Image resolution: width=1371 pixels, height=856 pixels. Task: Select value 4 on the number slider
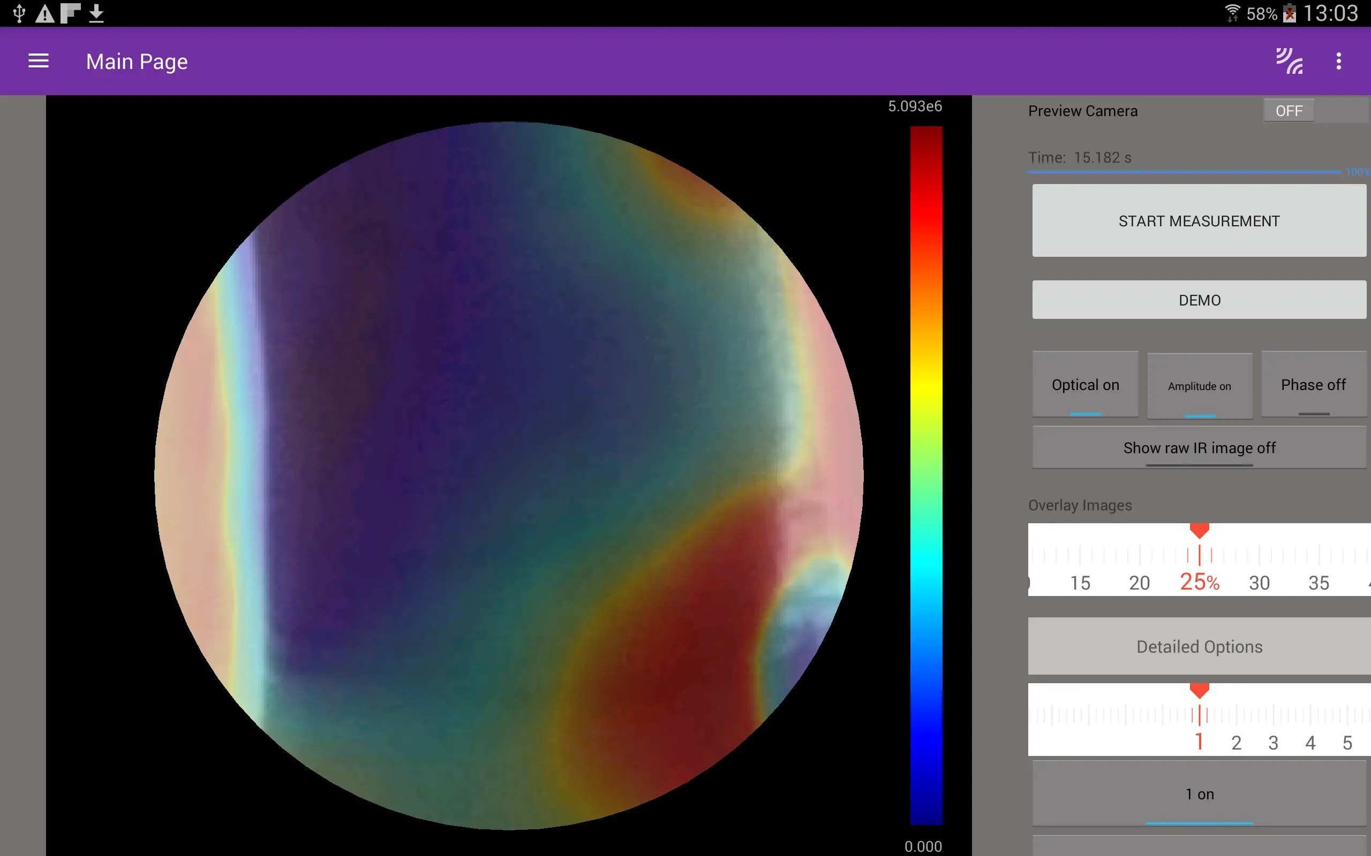point(1310,743)
